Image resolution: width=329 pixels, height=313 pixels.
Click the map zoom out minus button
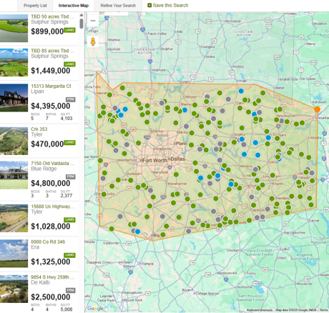tap(93, 21)
